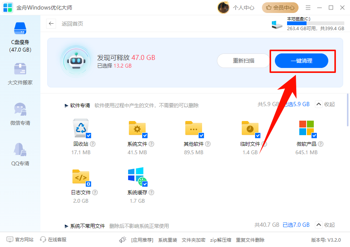Image resolution: width=350 pixels, height=247 pixels.
Task: Click 重新扫描 to rescan the disk
Action: (x=243, y=61)
